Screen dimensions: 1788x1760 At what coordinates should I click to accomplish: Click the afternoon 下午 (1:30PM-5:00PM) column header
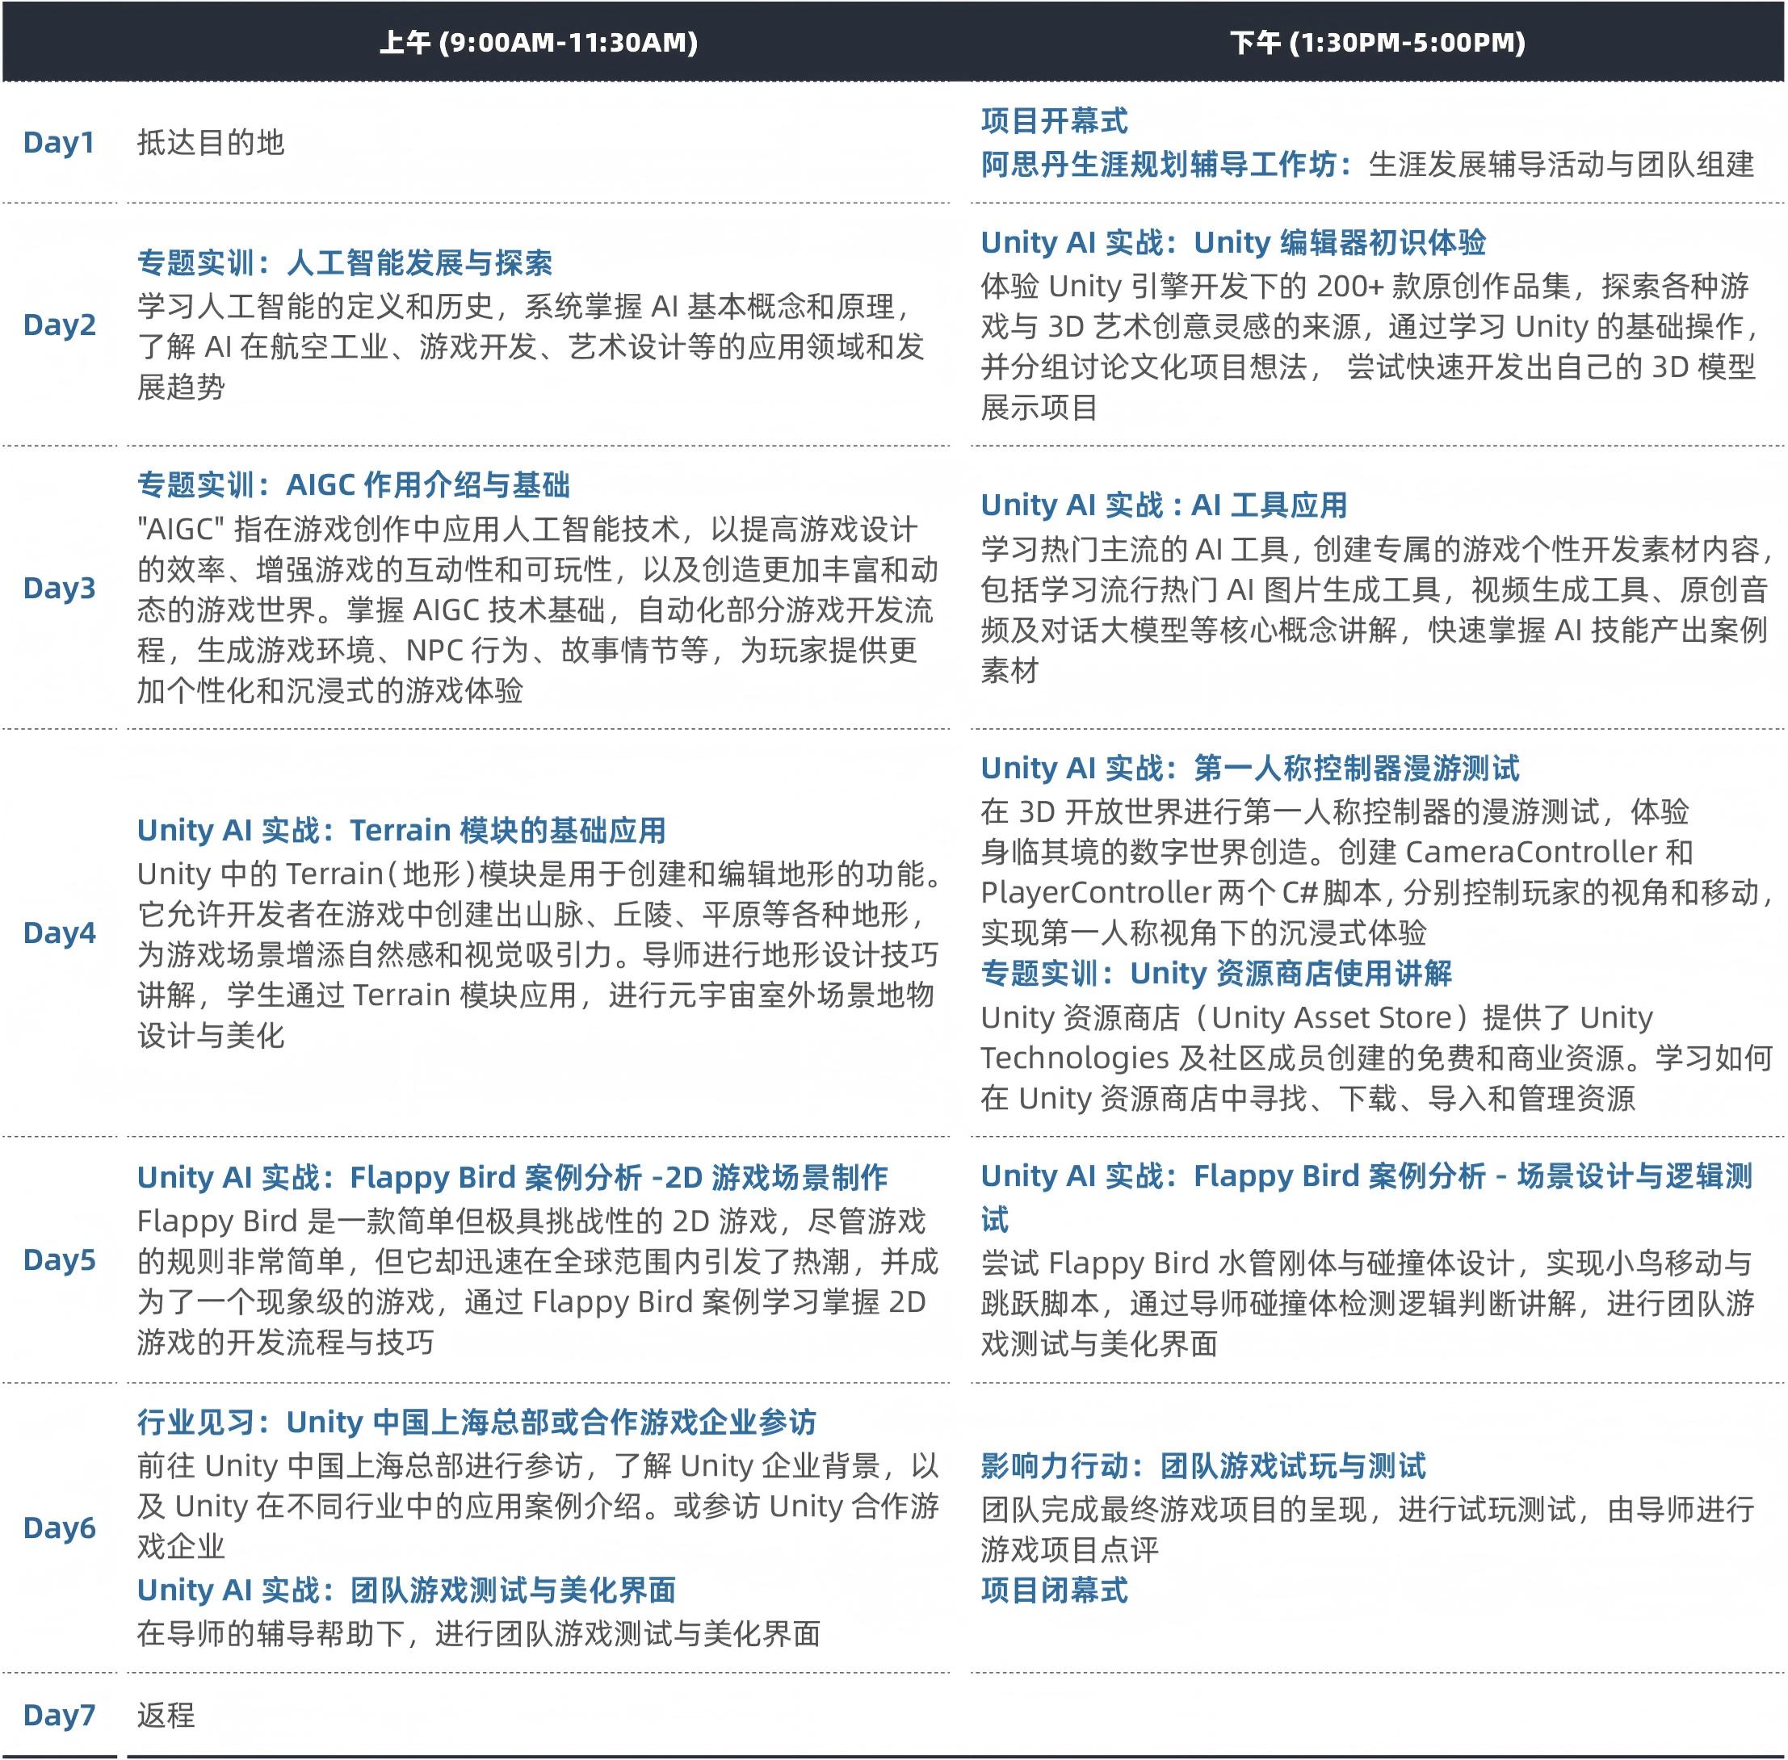1377,43
